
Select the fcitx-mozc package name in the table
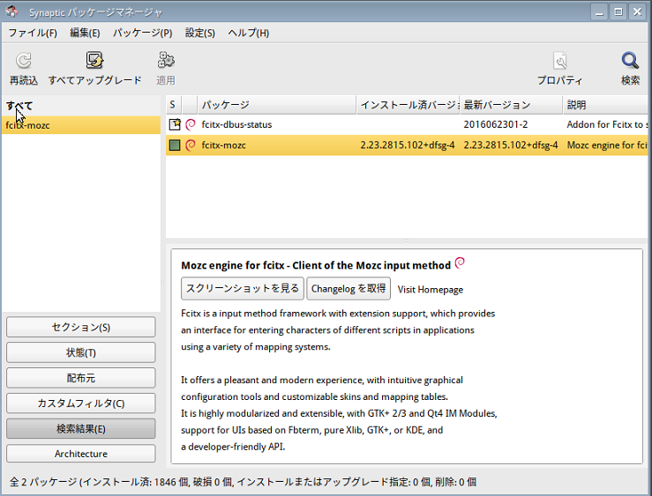click(224, 145)
